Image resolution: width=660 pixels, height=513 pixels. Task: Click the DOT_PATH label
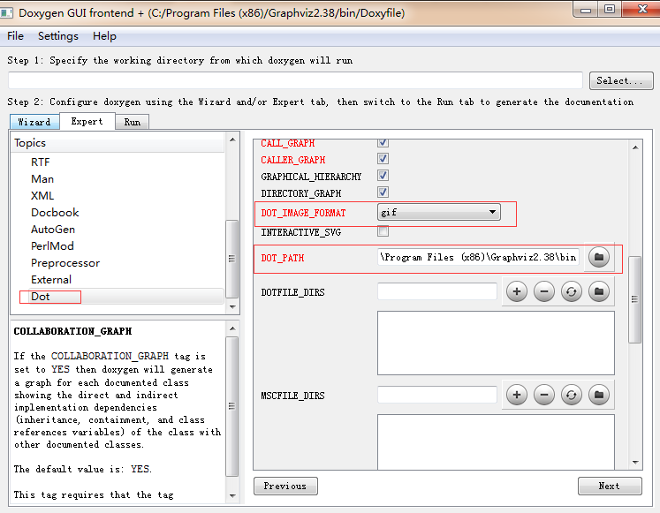[283, 258]
